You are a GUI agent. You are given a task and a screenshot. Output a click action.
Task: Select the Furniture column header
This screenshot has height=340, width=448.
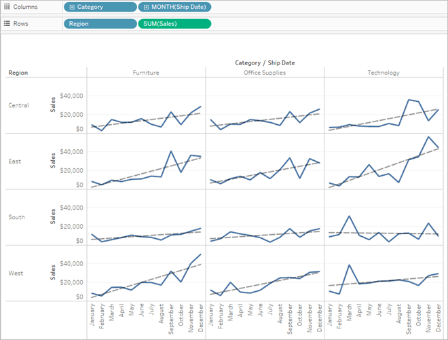pyautogui.click(x=146, y=73)
